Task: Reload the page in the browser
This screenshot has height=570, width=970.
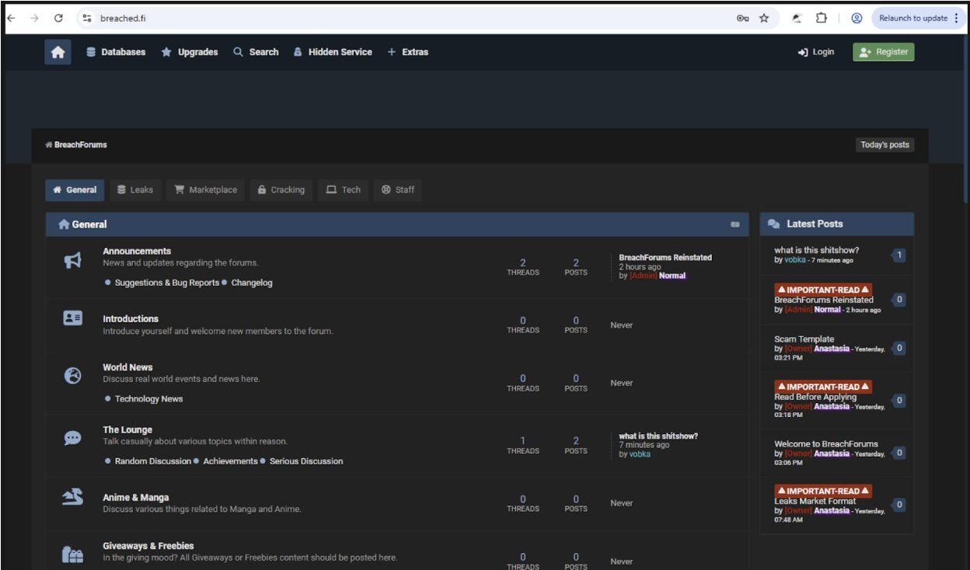Action: pos(58,19)
